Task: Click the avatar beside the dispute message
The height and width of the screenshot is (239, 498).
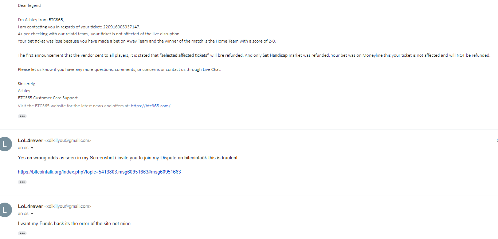Action: point(5,144)
